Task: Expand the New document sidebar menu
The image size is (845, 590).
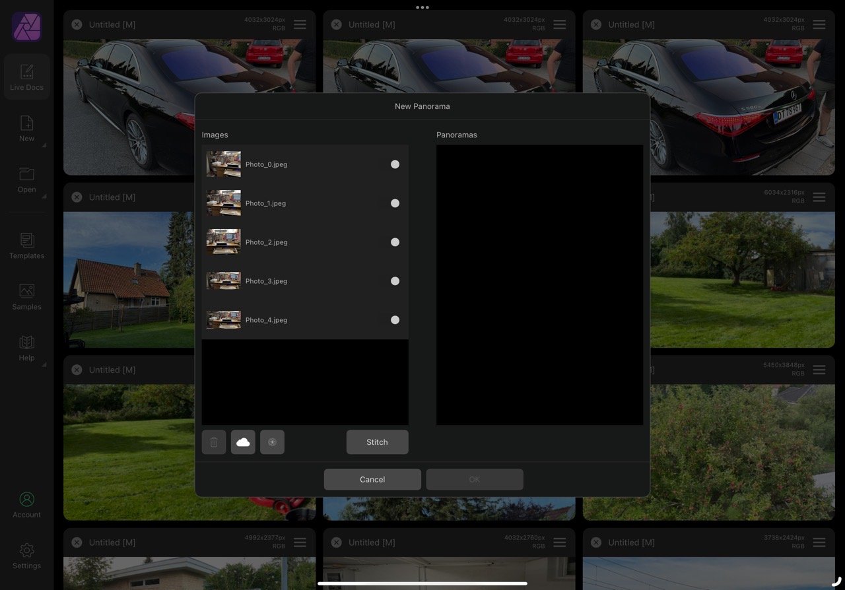Action: tap(26, 129)
